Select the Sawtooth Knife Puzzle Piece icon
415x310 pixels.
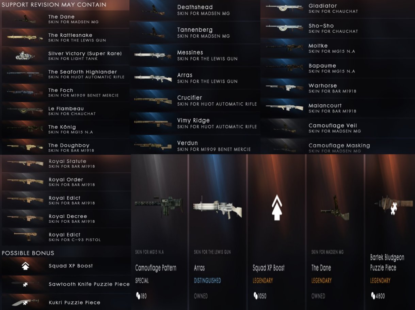pyautogui.click(x=25, y=285)
